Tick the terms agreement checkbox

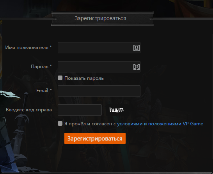pyautogui.click(x=60, y=123)
